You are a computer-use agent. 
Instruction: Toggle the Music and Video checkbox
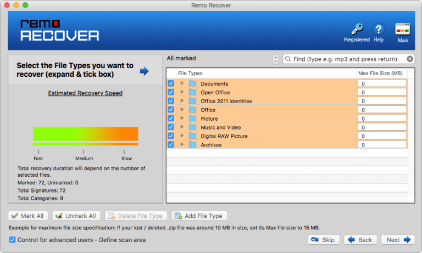171,127
